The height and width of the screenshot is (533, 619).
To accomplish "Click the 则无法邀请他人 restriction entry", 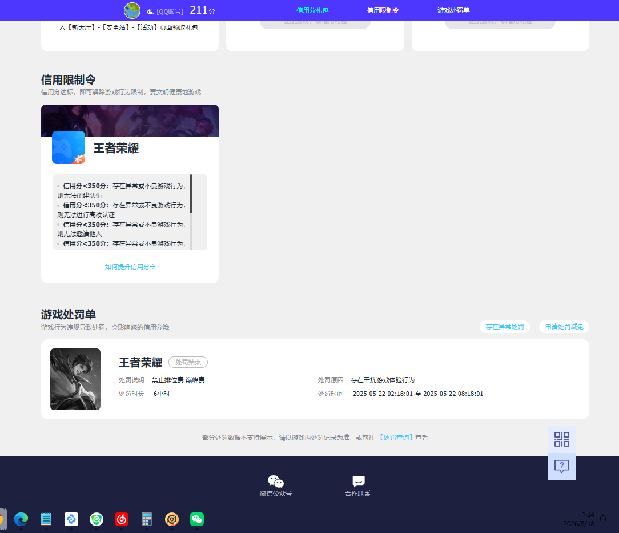I will click(79, 234).
